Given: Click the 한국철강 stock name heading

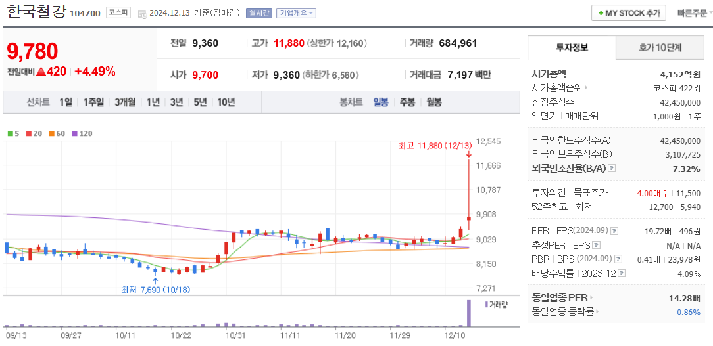Looking at the screenshot, I should click(x=36, y=12).
